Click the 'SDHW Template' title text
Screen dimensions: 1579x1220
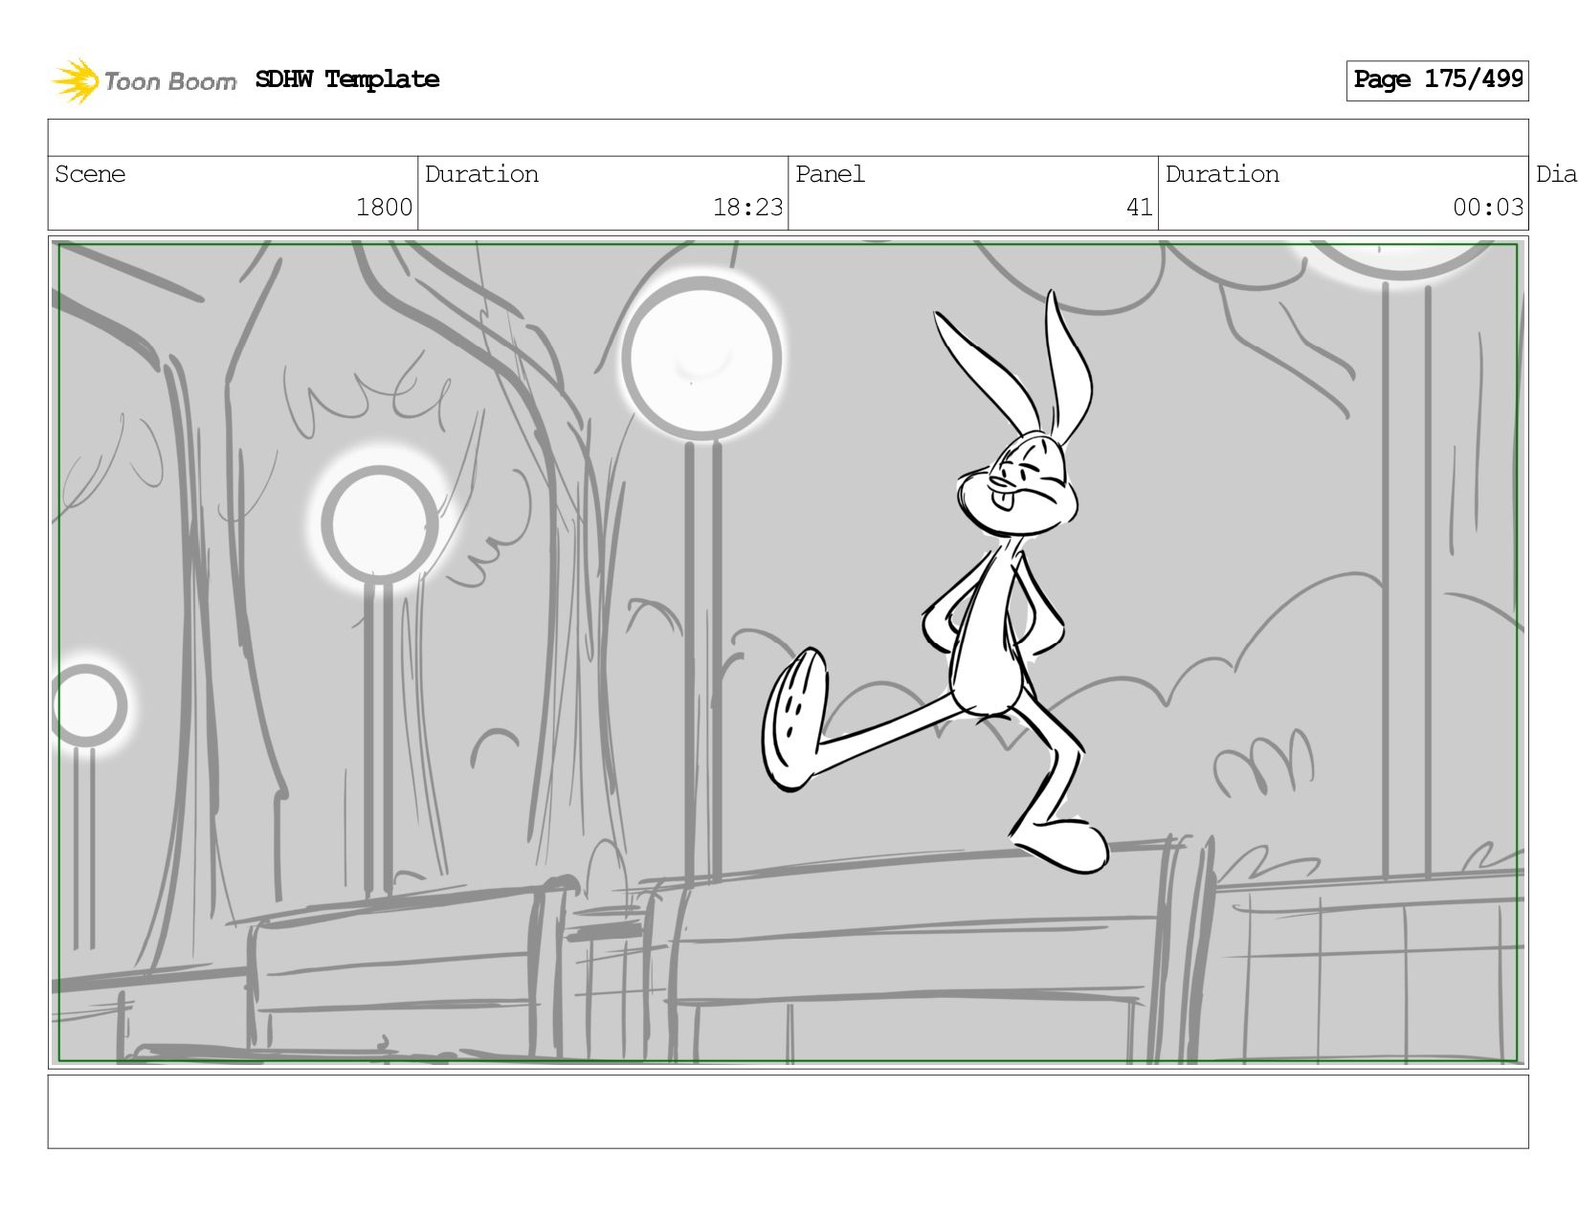pyautogui.click(x=347, y=79)
